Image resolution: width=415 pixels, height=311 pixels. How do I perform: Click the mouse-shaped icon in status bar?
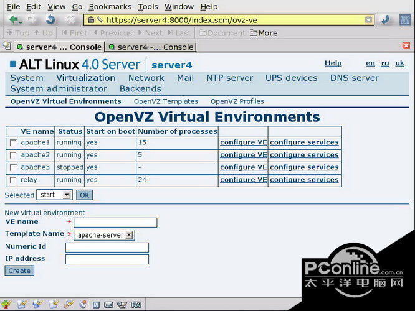click(83, 304)
